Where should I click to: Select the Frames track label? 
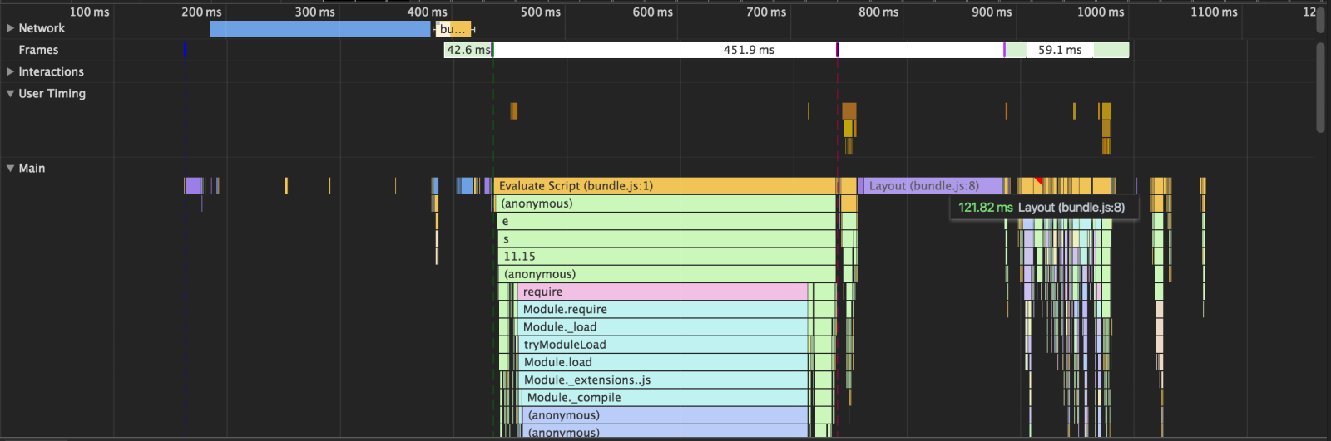click(x=38, y=50)
